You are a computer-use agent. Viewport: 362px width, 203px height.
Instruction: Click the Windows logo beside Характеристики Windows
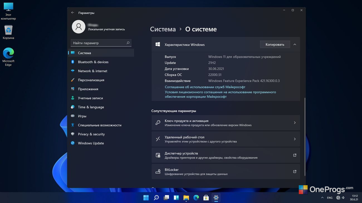point(158,44)
